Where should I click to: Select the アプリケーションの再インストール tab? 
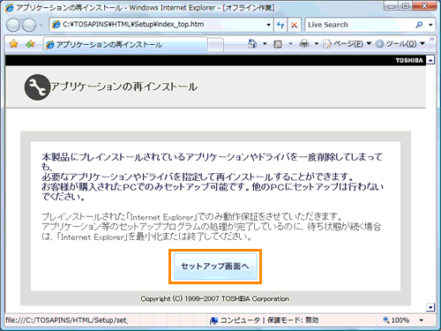click(x=125, y=44)
